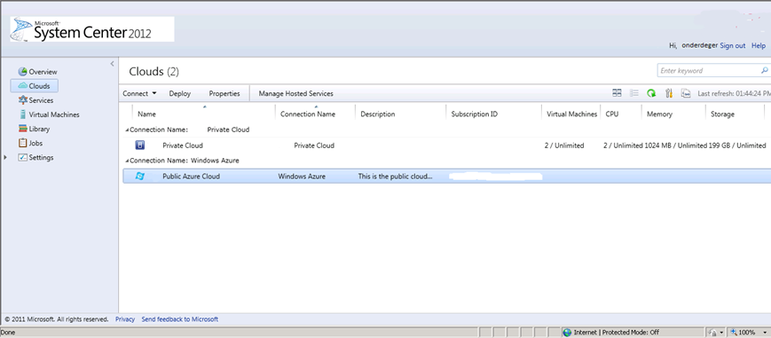Switch to tile view icon
This screenshot has height=338, width=771.
(x=618, y=93)
